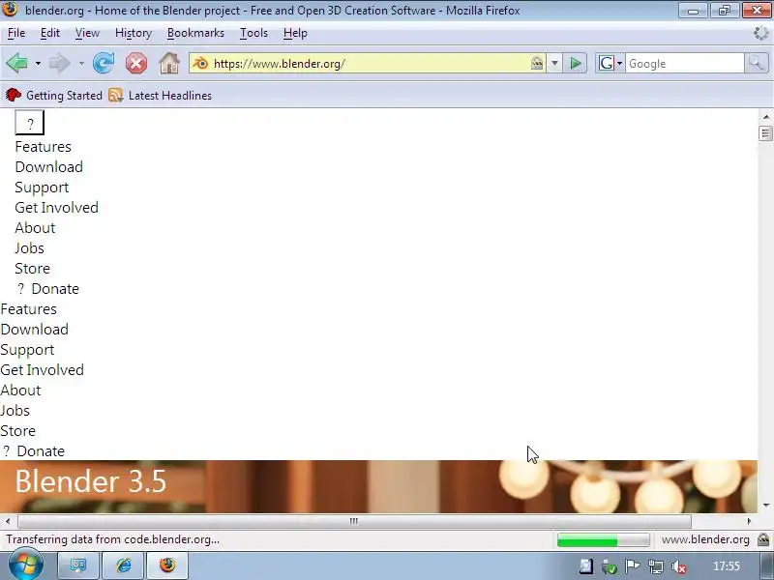Click the left-aligned Download link
This screenshot has height=580, width=774.
tap(35, 329)
